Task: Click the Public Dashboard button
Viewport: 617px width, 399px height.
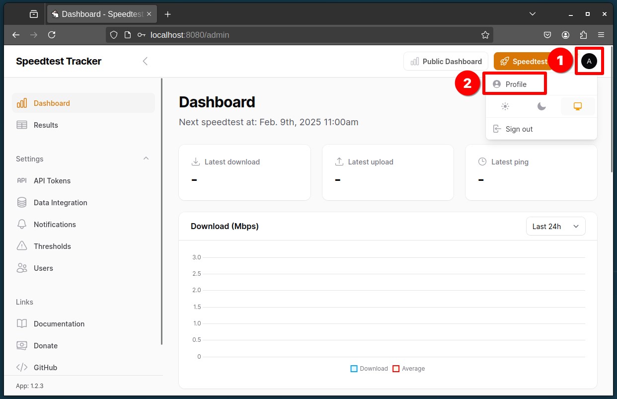Action: pos(446,61)
